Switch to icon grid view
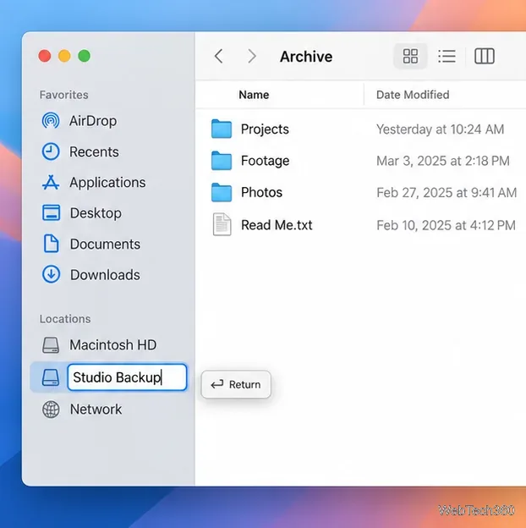Screen dimensions: 526x528 click(410, 56)
